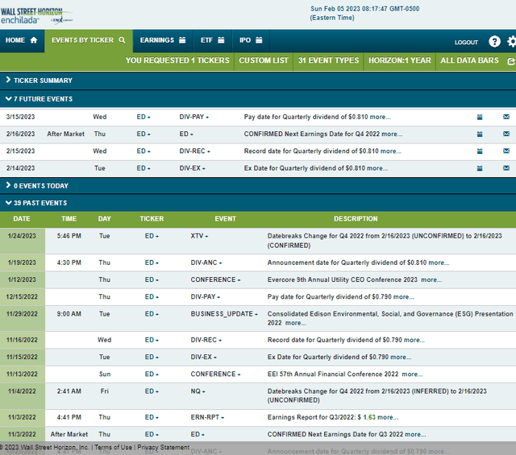Open the ERN-RPT event dropdown

point(207,417)
